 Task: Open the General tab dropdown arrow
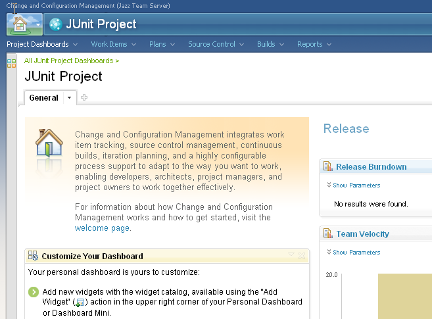tap(70, 98)
